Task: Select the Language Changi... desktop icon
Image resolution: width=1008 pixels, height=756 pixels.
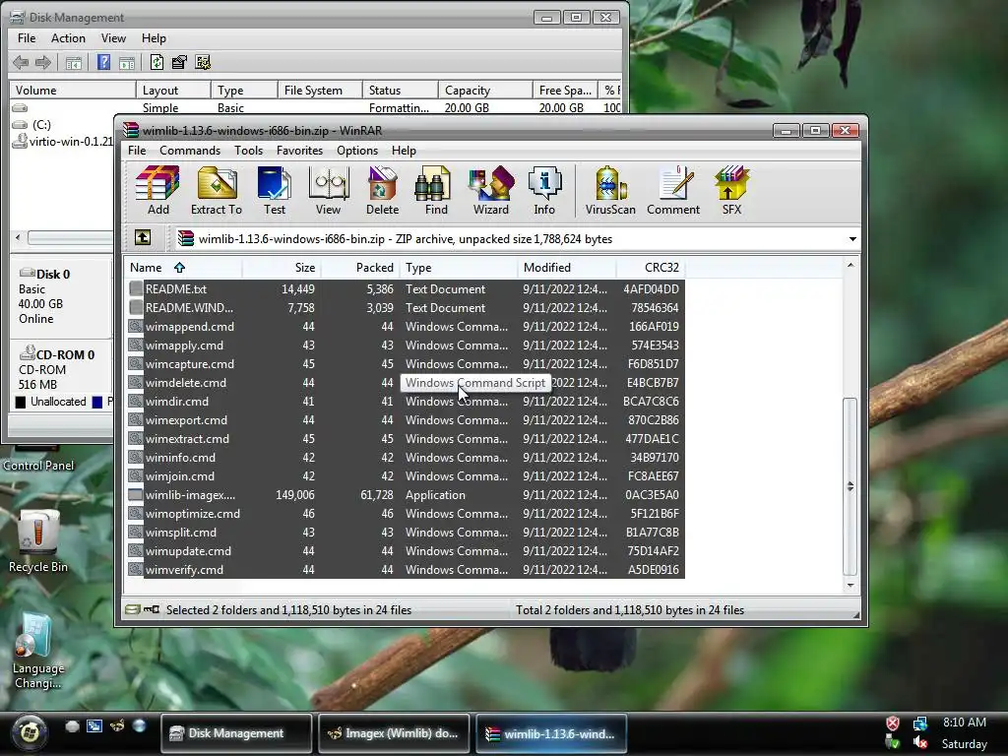Action: [x=38, y=651]
